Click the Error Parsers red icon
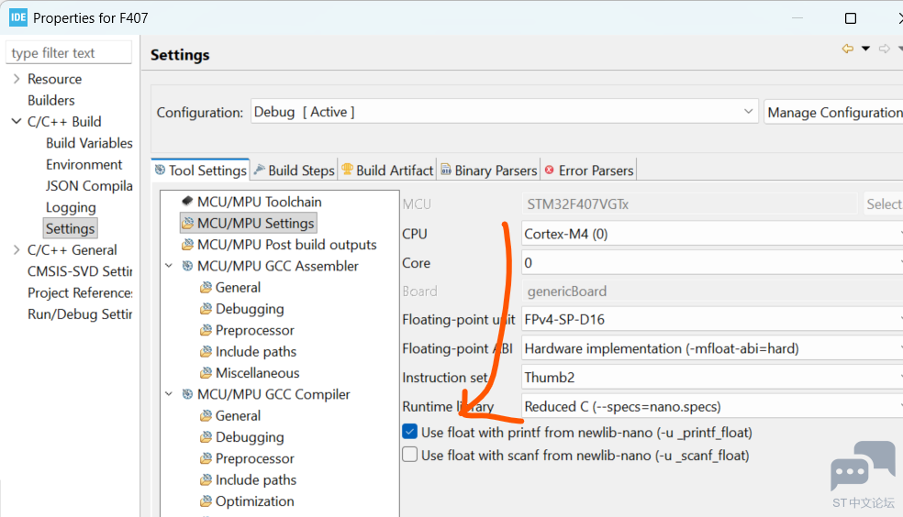The width and height of the screenshot is (903, 517). [550, 170]
